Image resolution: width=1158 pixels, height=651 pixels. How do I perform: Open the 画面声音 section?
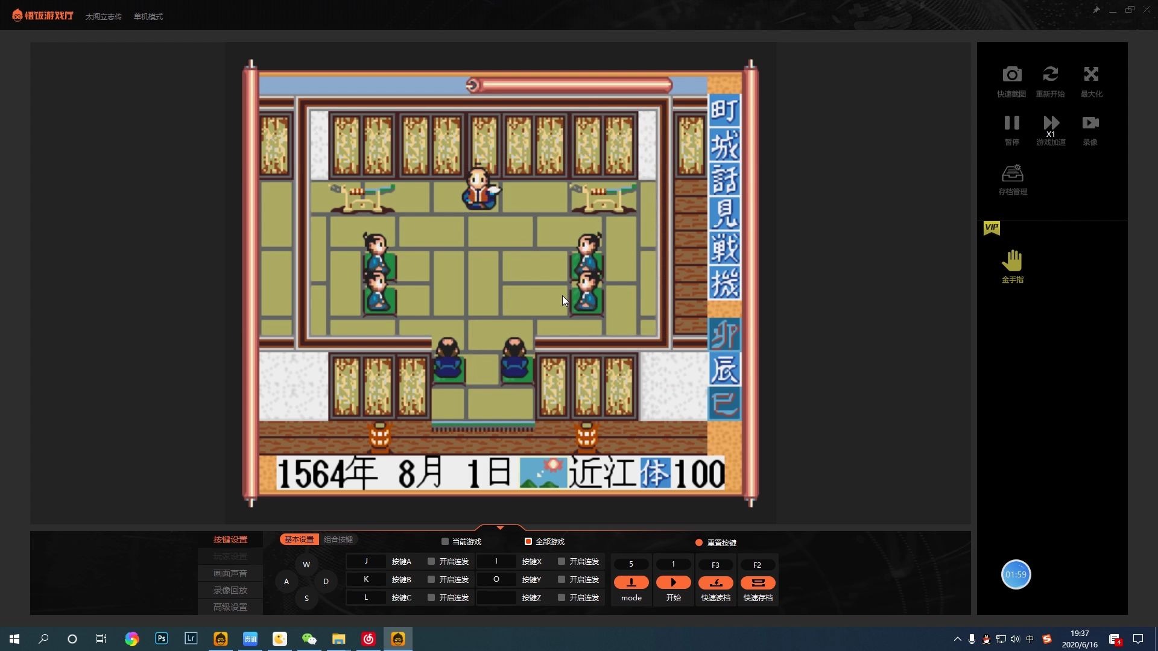[230, 574]
